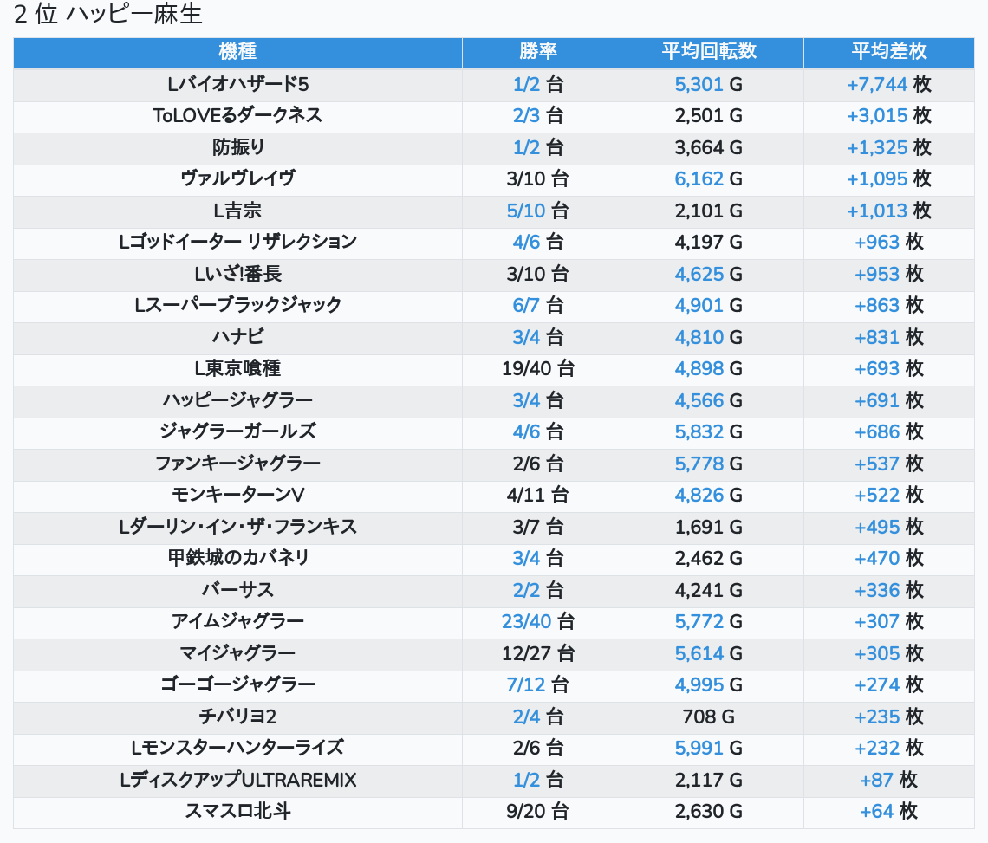988x843 pixels.
Task: Click the average difference "+953 枚"
Action: (x=889, y=274)
